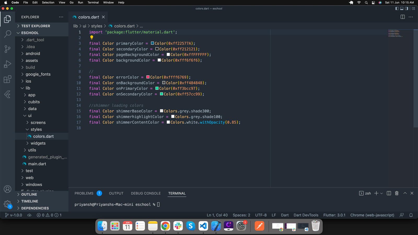
Task: Open the Extensions view
Action: [8, 79]
